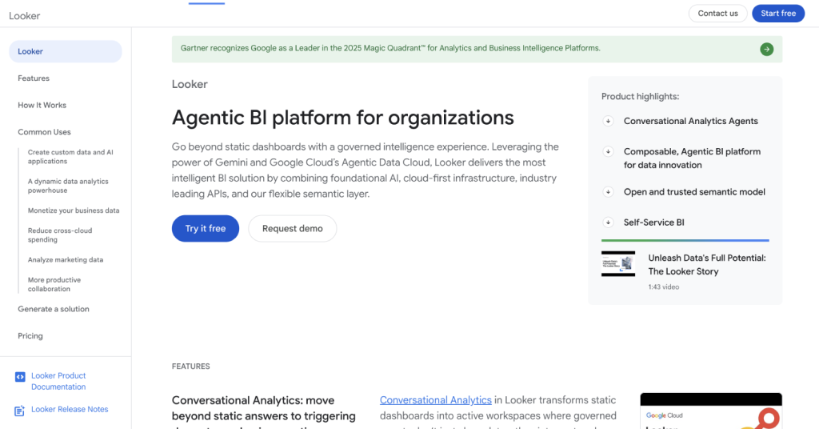Open the Google Cloud Looker image card
Screen dimensions: 819x429
pyautogui.click(x=711, y=411)
